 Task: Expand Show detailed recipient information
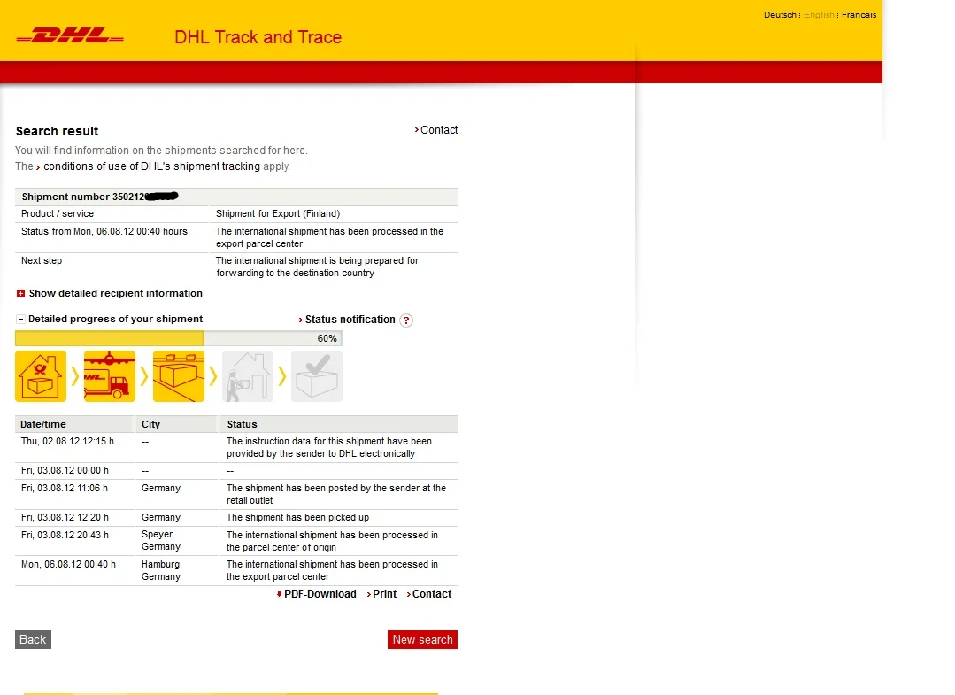[x=21, y=294]
